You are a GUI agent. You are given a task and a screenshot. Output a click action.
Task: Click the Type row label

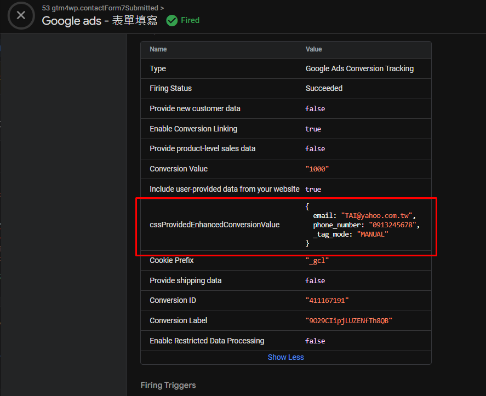(x=158, y=68)
